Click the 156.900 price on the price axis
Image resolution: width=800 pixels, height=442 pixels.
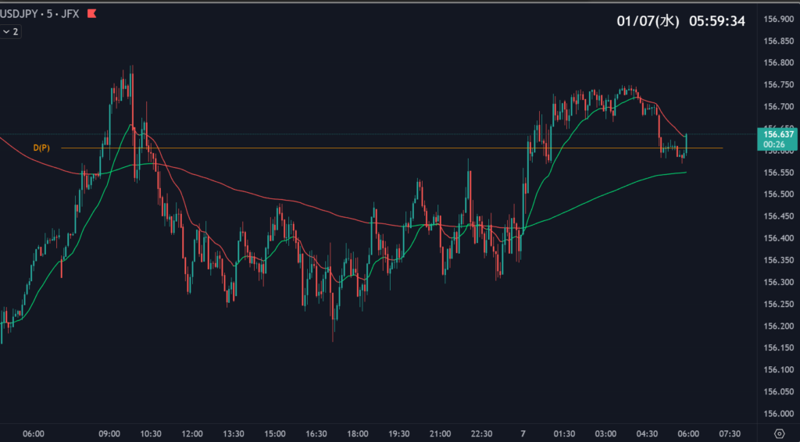point(776,19)
